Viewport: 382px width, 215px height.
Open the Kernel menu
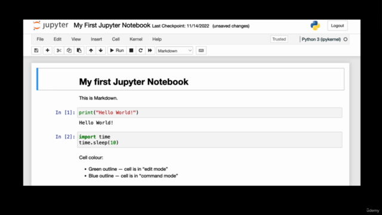pyautogui.click(x=136, y=39)
